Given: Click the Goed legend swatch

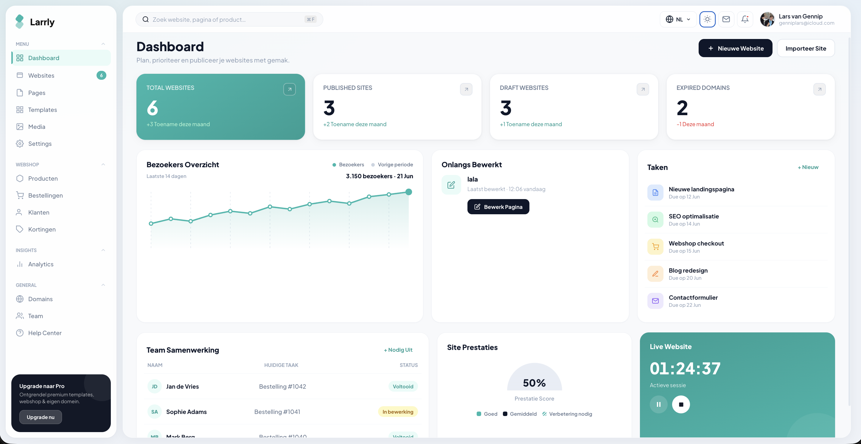Looking at the screenshot, I should coord(479,414).
